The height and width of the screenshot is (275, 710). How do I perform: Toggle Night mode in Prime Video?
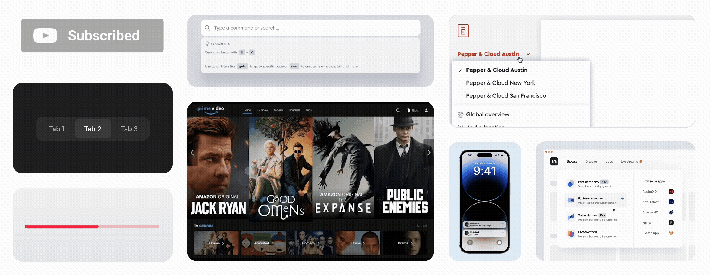click(413, 111)
